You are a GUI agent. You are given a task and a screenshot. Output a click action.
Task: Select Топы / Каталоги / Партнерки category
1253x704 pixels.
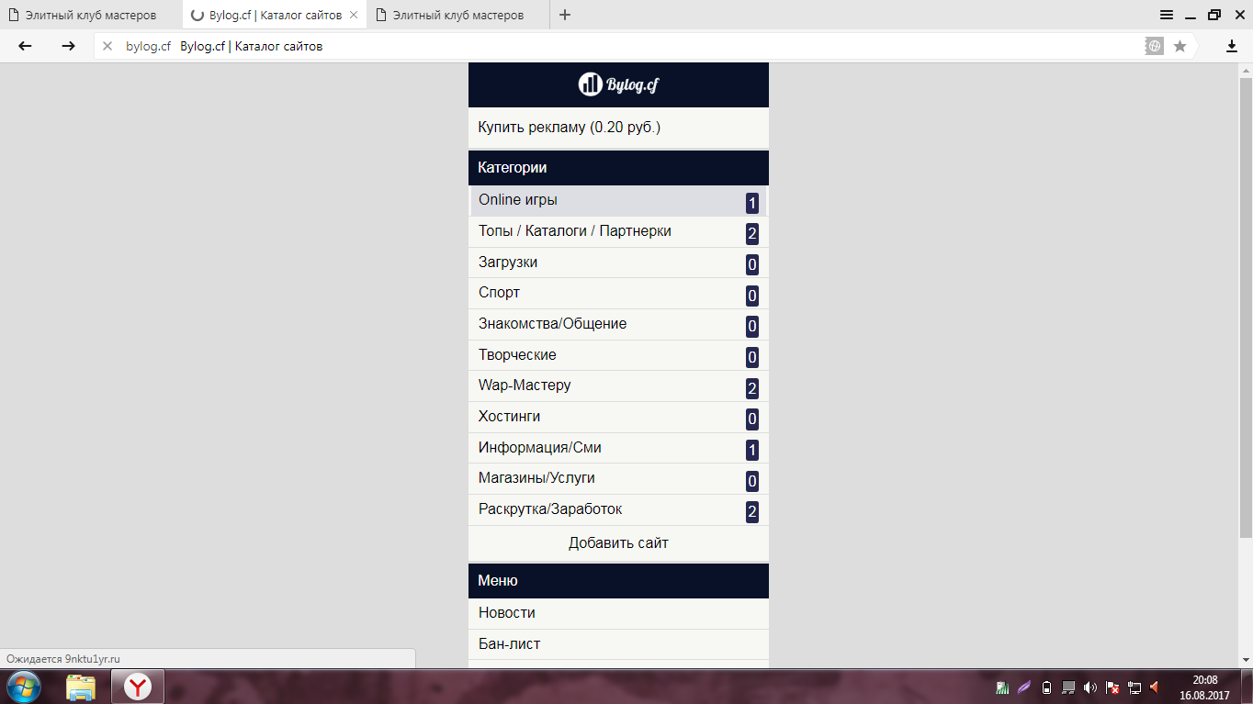coord(574,231)
